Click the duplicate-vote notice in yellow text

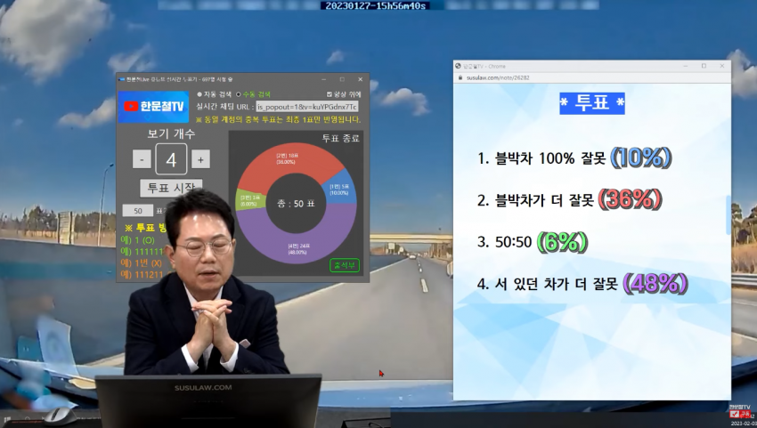278,119
